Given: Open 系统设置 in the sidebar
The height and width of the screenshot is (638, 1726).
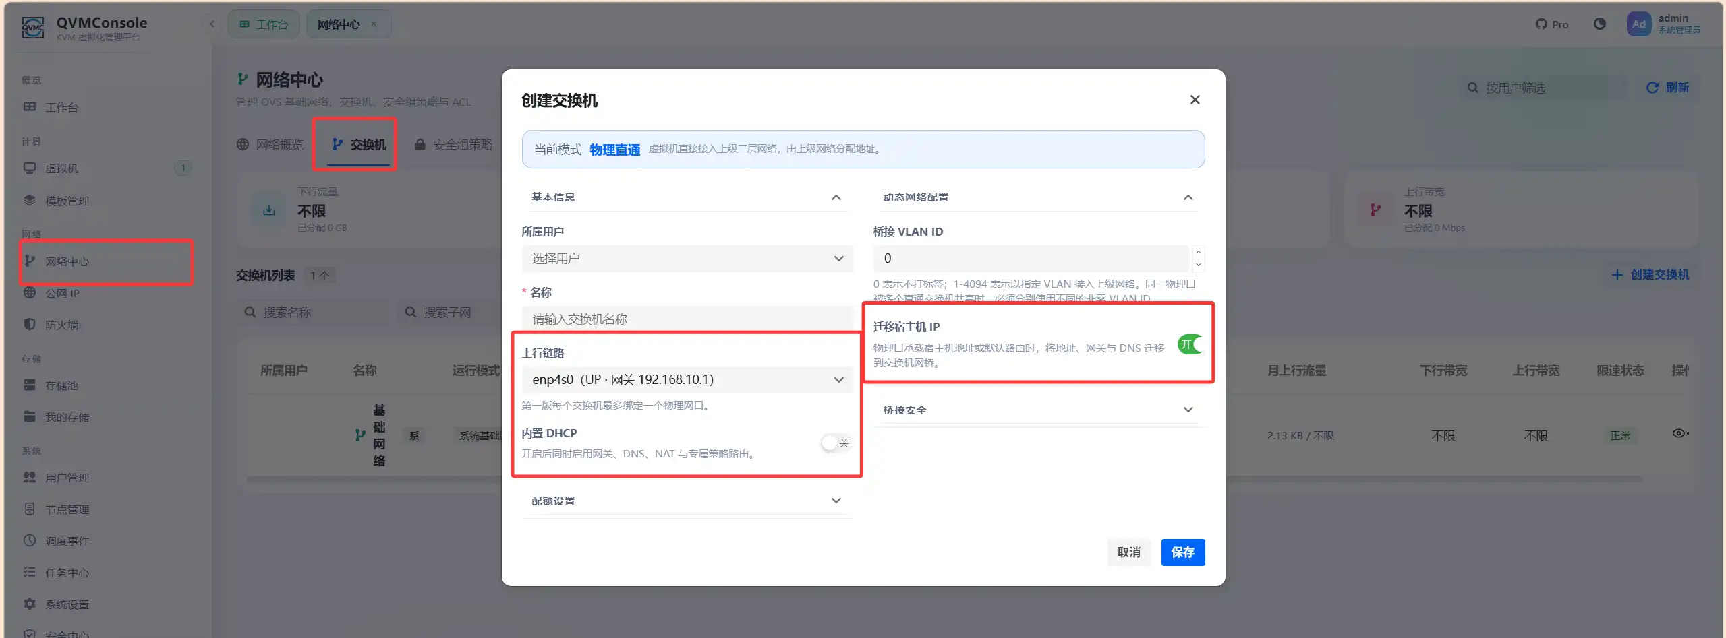Looking at the screenshot, I should tap(107, 604).
